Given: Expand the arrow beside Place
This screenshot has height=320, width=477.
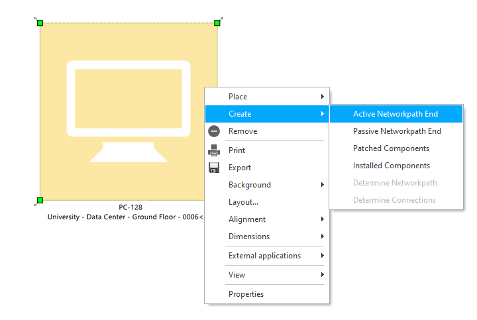Looking at the screenshot, I should pos(323,97).
